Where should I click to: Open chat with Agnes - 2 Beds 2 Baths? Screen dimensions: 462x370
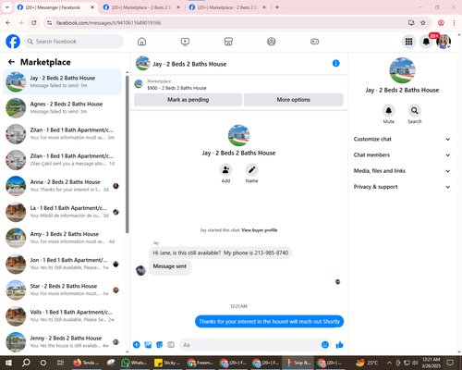(63, 107)
